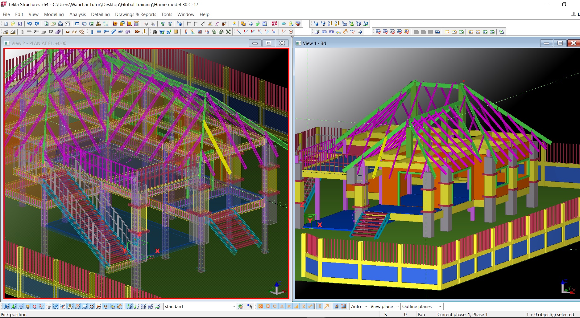This screenshot has height=318, width=580.
Task: Click the Open model folder icon
Action: [x=13, y=24]
